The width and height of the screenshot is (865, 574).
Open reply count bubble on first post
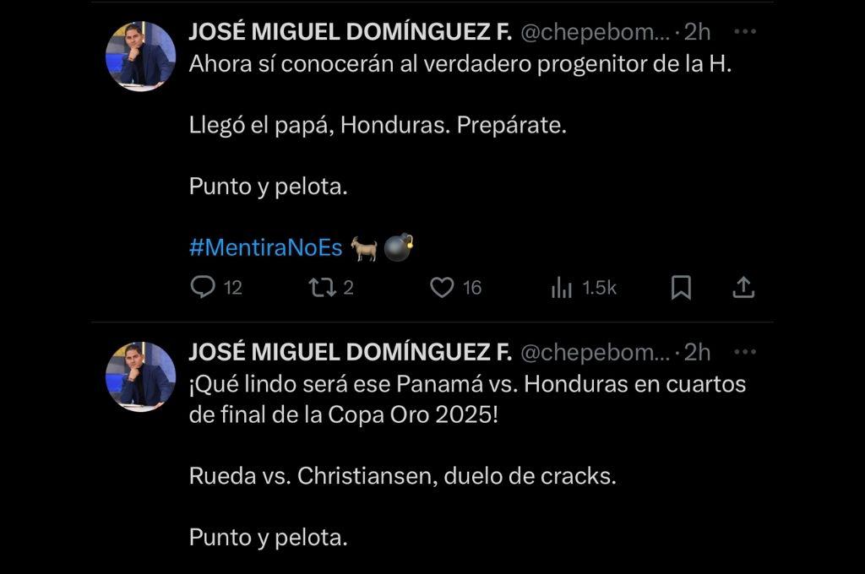point(203,287)
